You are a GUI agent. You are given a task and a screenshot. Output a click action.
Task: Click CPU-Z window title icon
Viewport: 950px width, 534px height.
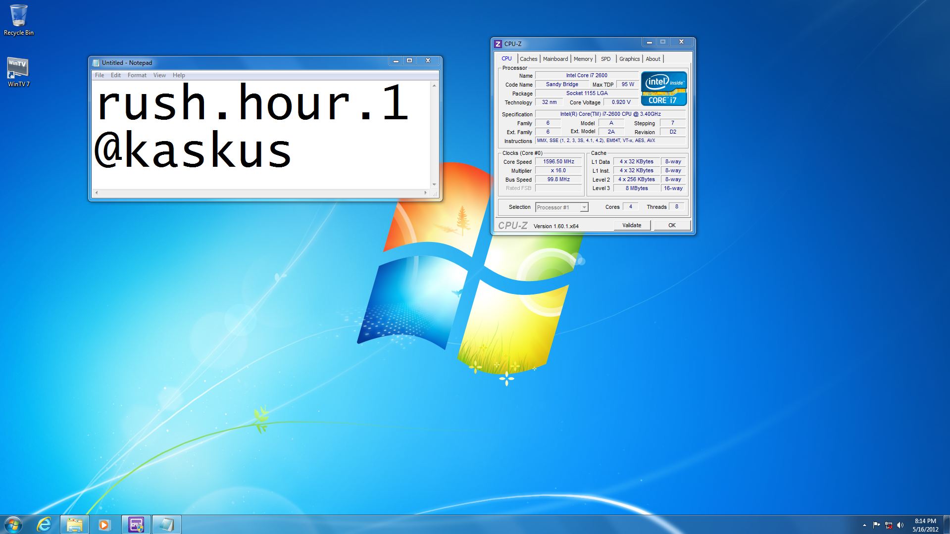point(498,44)
